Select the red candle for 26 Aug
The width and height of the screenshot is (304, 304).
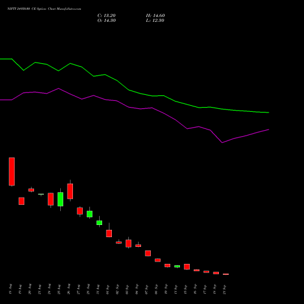tap(70, 191)
